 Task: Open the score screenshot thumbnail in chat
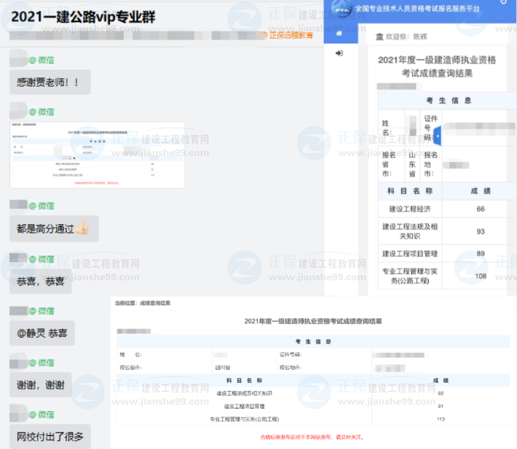97,154
